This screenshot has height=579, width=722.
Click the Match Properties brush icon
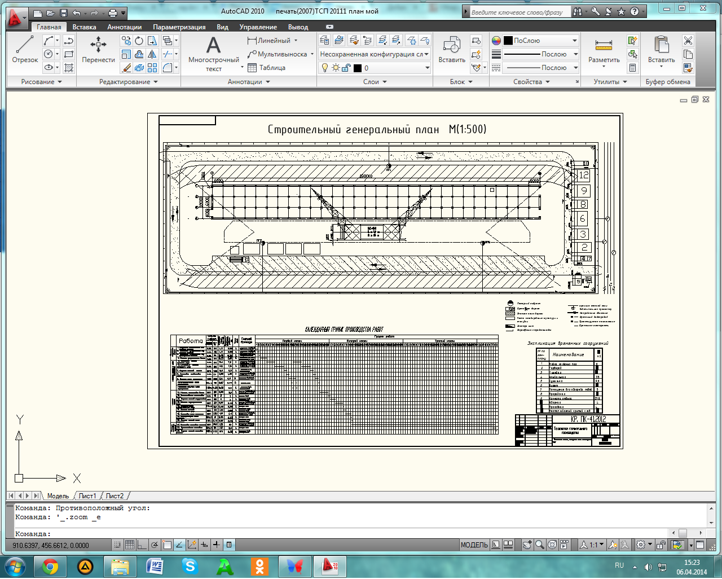click(x=688, y=68)
